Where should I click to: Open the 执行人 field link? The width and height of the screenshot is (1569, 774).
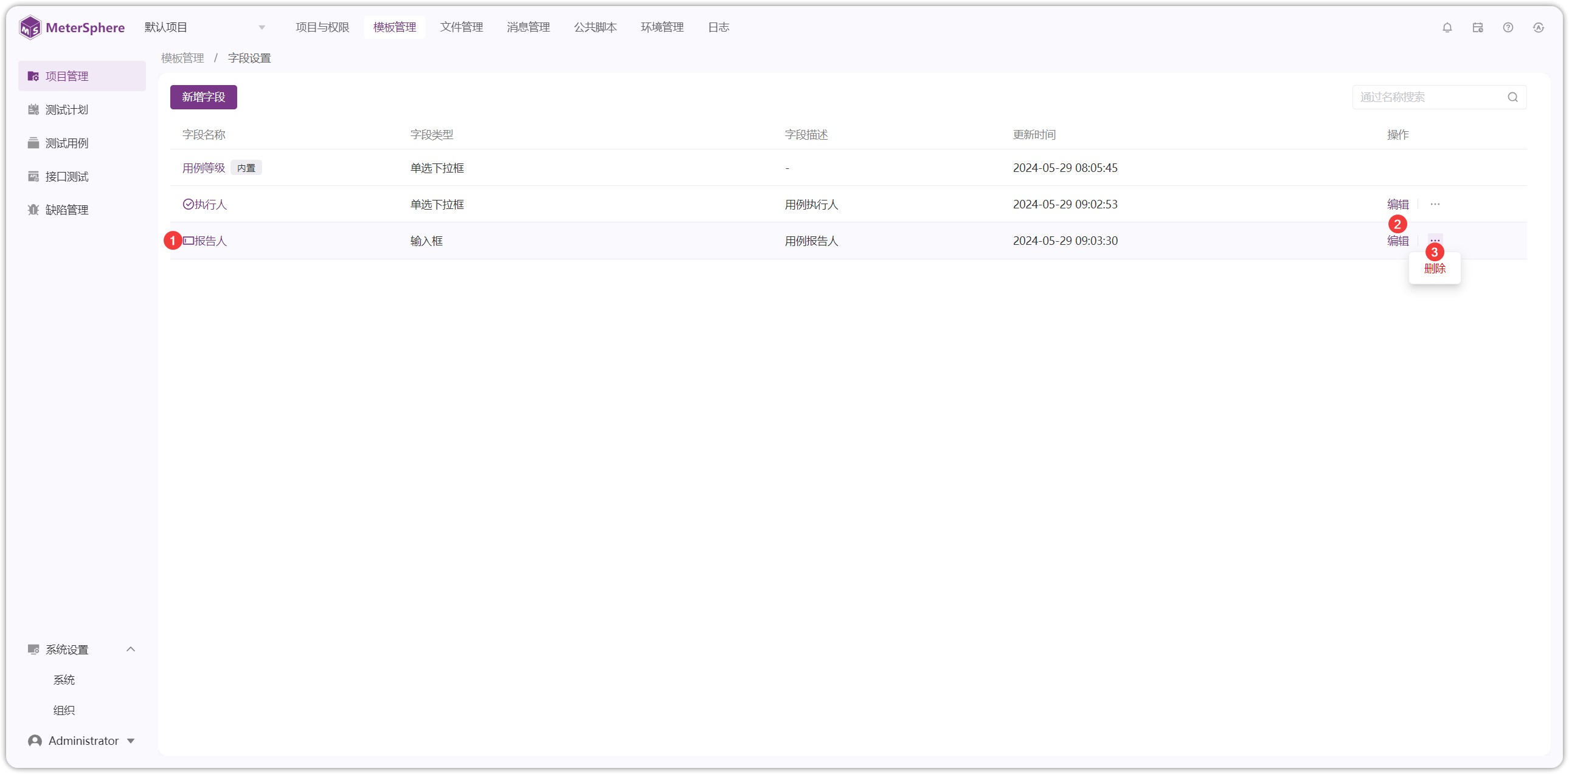[x=210, y=205]
